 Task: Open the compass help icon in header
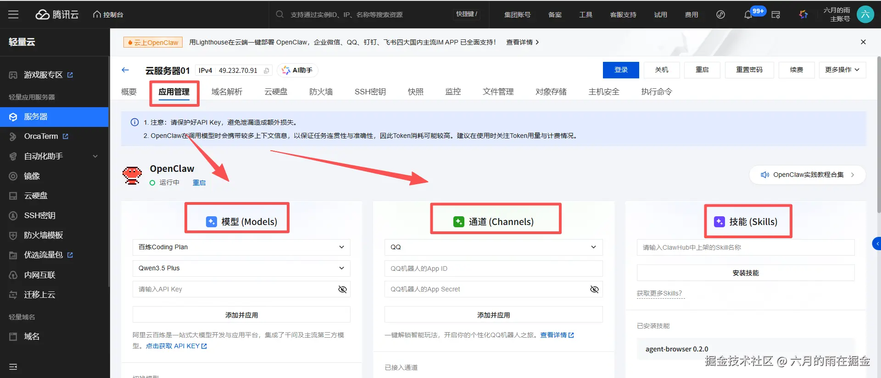point(721,15)
